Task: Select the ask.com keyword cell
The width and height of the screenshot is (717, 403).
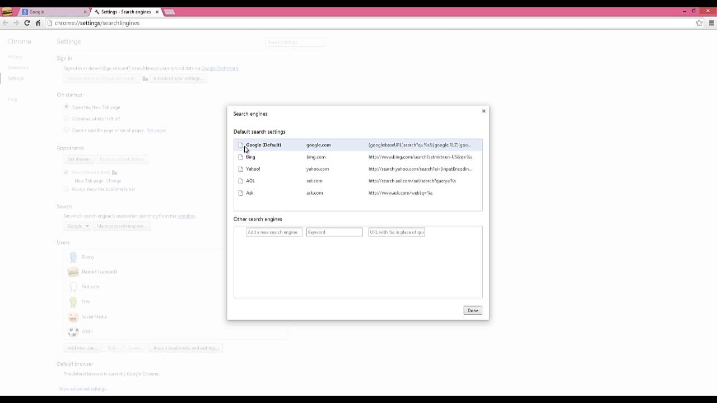Action: [x=315, y=193]
